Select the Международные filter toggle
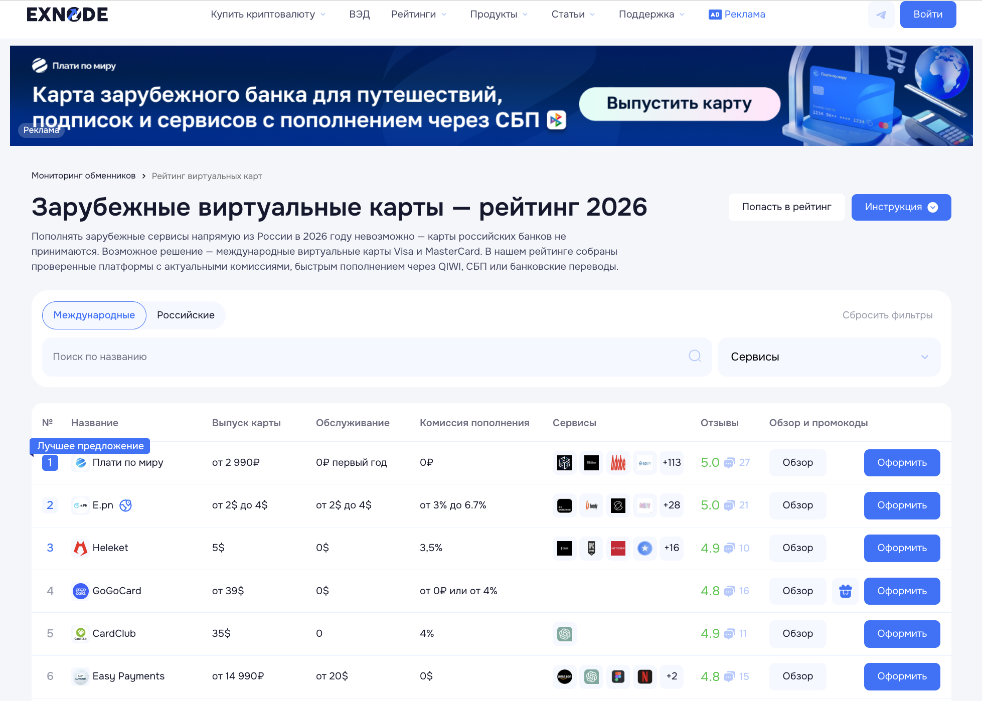This screenshot has width=982, height=701. tap(94, 315)
